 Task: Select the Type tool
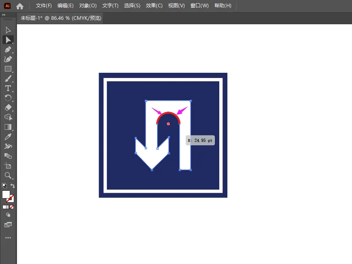tap(8, 88)
